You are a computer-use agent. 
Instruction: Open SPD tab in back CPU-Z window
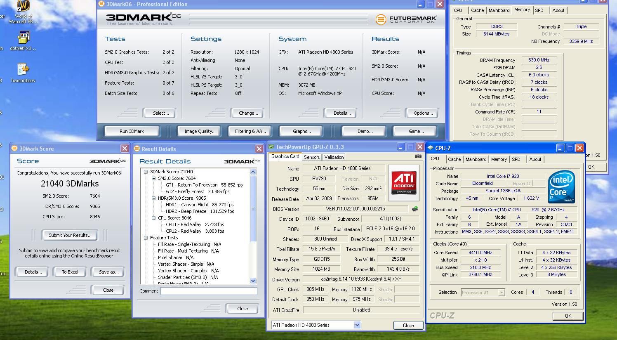tap(539, 10)
